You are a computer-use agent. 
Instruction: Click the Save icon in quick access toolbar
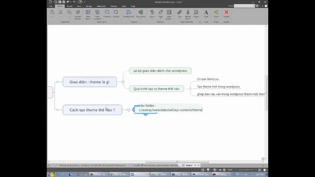pos(60,2)
